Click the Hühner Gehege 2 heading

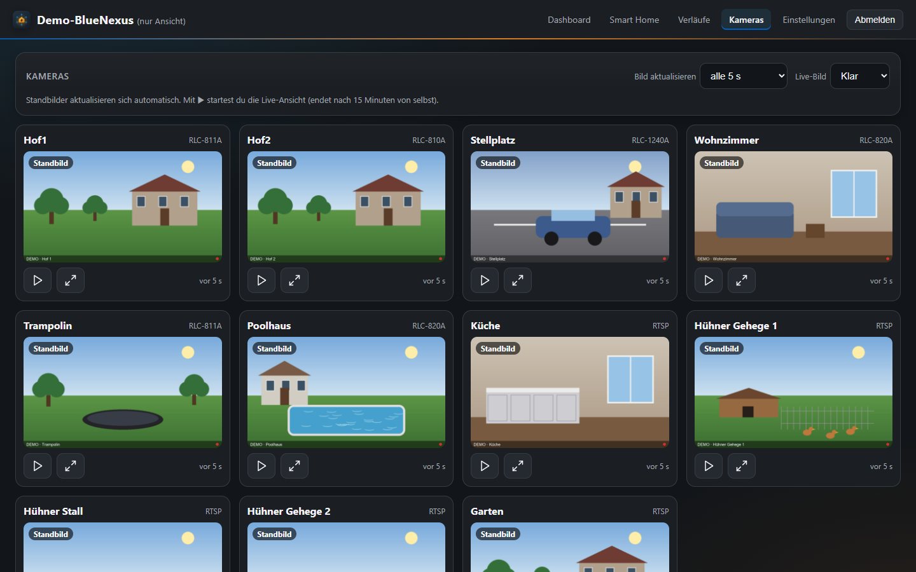[289, 511]
